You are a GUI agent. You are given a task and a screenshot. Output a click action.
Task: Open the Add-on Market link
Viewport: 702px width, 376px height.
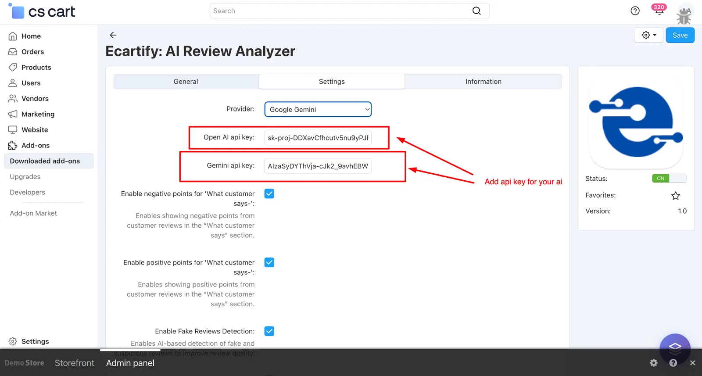click(x=33, y=213)
